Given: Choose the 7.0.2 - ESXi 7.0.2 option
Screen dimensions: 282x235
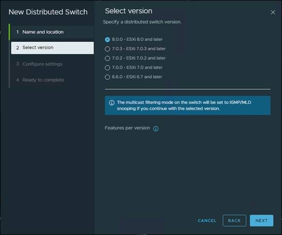Looking at the screenshot, I should click(x=107, y=58).
